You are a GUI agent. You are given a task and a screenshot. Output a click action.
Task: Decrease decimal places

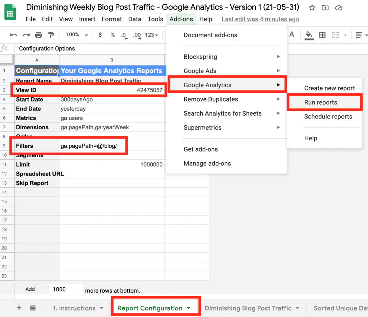124,36
